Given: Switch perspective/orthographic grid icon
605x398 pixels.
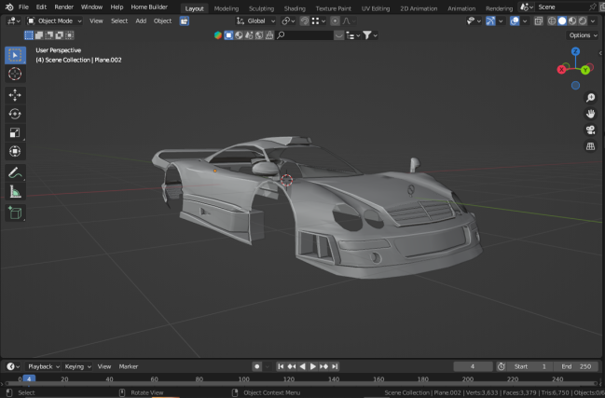Looking at the screenshot, I should click(x=590, y=146).
